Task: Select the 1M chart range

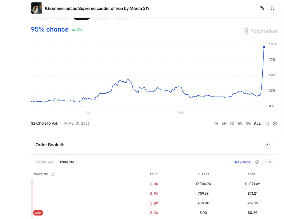Action: pos(248,124)
